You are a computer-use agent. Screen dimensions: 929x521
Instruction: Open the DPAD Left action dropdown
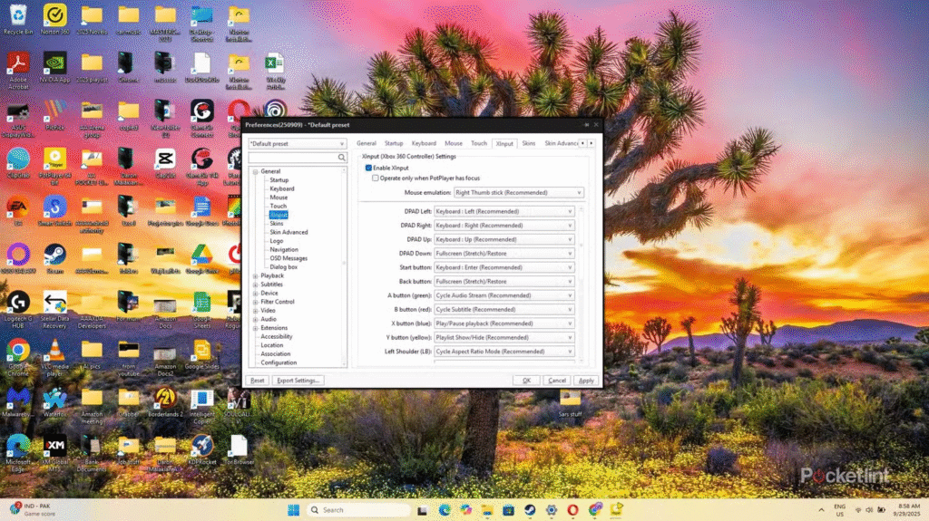click(504, 211)
